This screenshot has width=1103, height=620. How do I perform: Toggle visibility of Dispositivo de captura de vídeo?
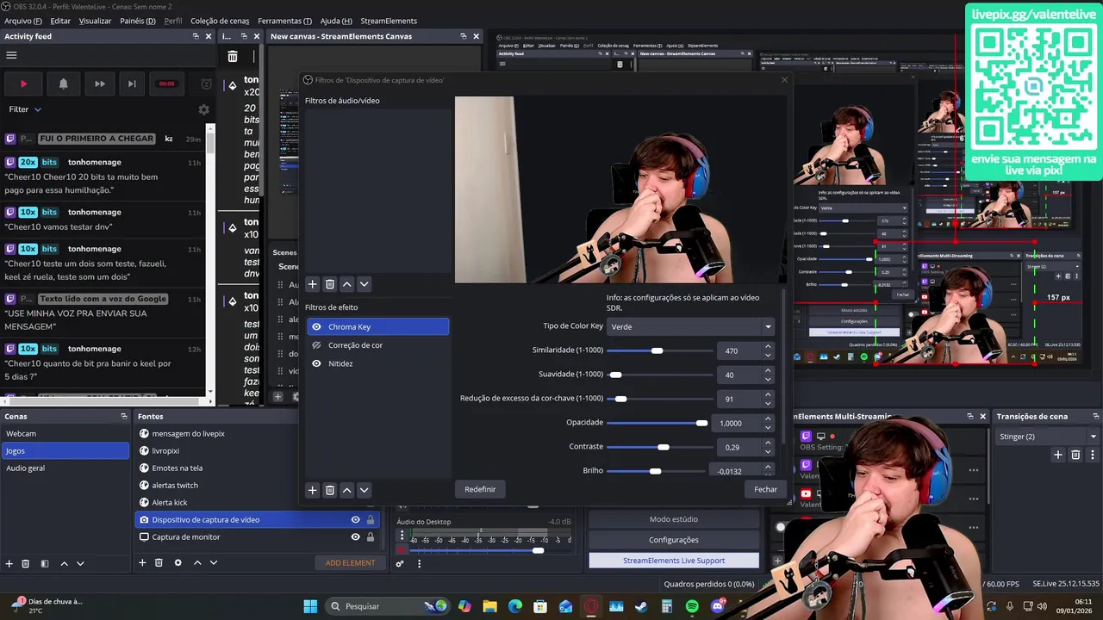[x=355, y=520]
